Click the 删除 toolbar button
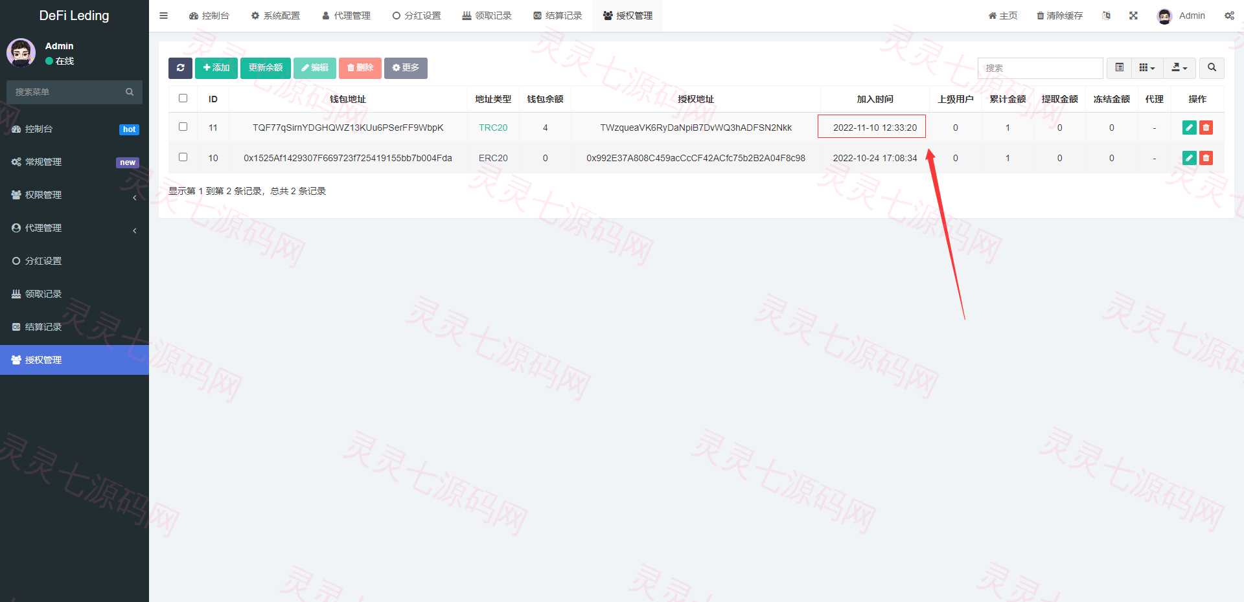Image resolution: width=1244 pixels, height=602 pixels. click(x=360, y=68)
